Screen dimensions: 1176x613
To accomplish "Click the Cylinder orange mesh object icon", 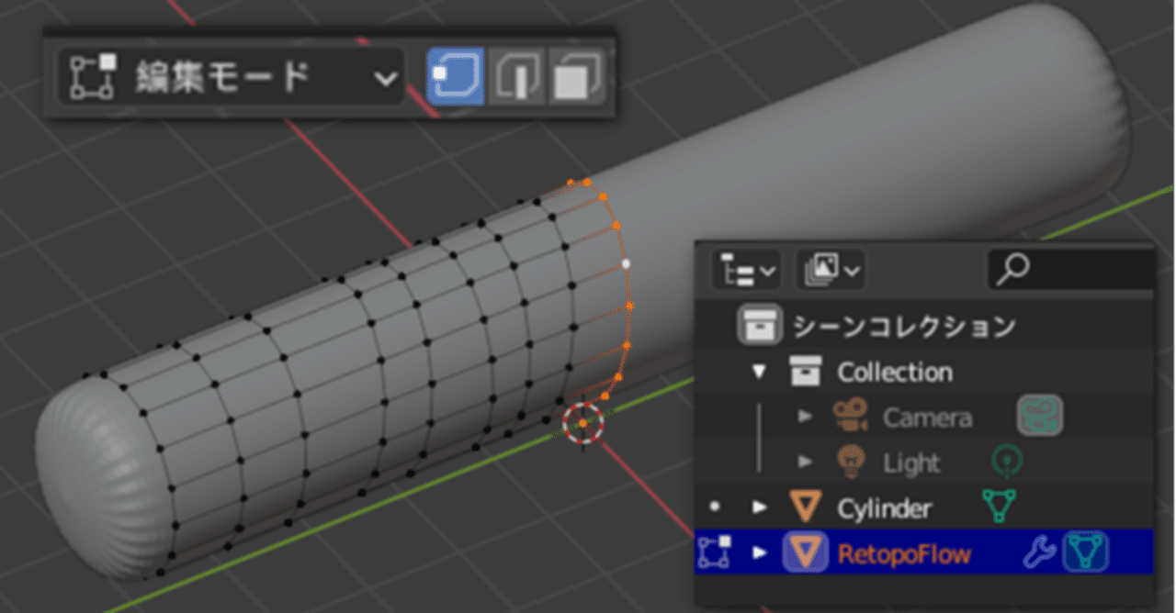I will pos(806,507).
